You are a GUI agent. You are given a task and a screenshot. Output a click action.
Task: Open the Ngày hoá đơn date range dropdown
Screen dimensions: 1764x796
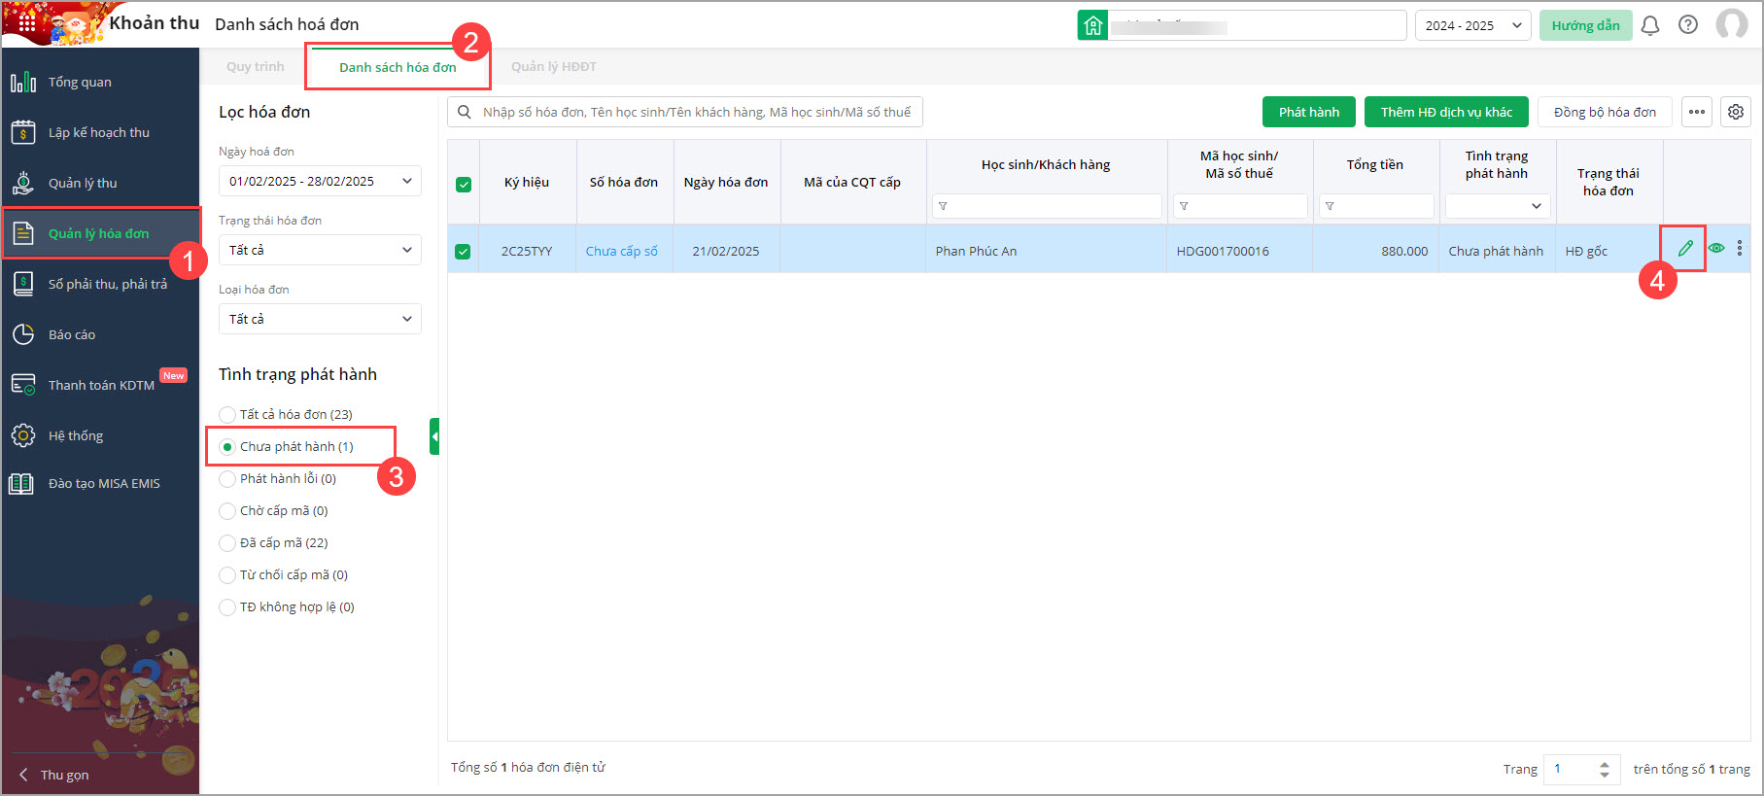(320, 181)
